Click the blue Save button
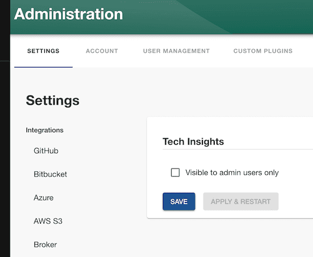The image size is (313, 257). pos(179,201)
